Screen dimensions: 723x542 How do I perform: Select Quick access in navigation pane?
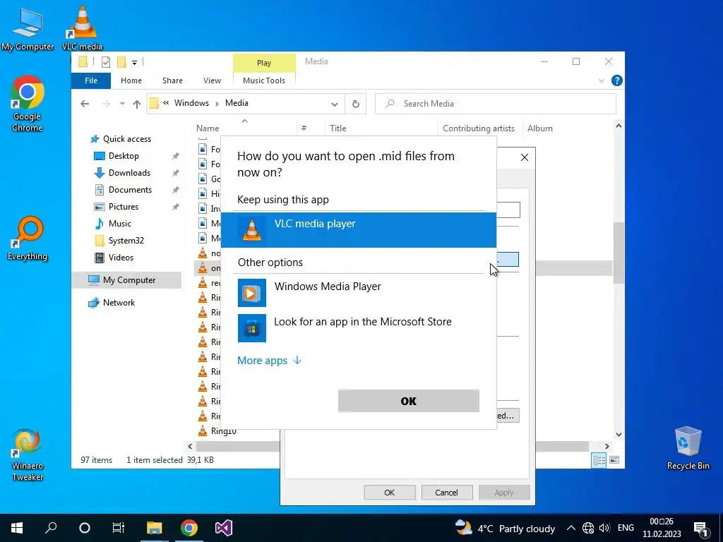pyautogui.click(x=127, y=139)
